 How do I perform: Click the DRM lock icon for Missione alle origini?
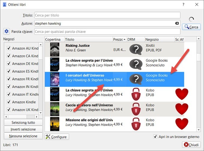click(136, 124)
